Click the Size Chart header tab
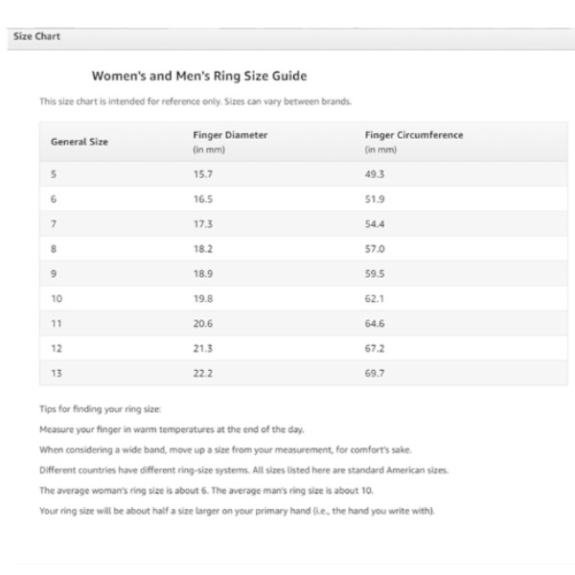The image size is (575, 575). tap(36, 36)
